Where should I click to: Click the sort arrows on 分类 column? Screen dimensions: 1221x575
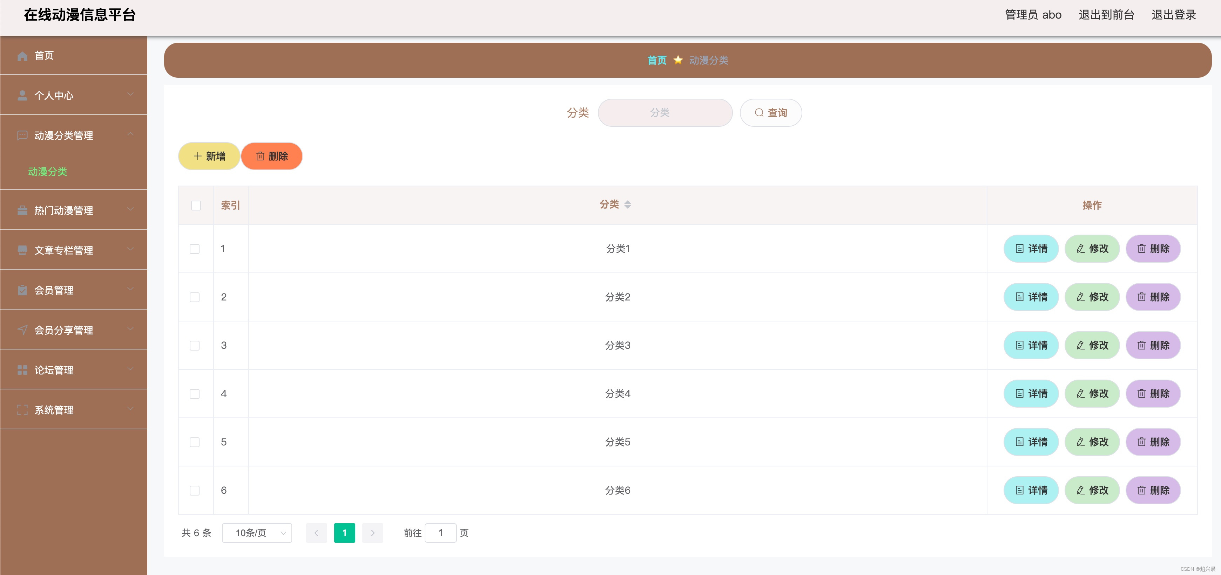(x=627, y=205)
